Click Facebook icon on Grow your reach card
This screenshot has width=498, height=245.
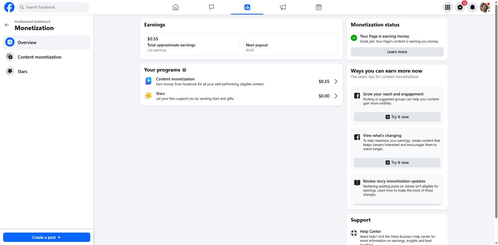coord(357,96)
